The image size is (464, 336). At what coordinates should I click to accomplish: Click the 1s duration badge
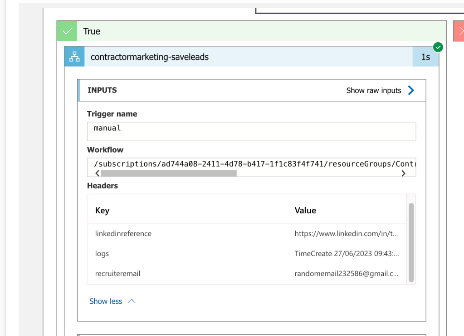click(x=425, y=57)
